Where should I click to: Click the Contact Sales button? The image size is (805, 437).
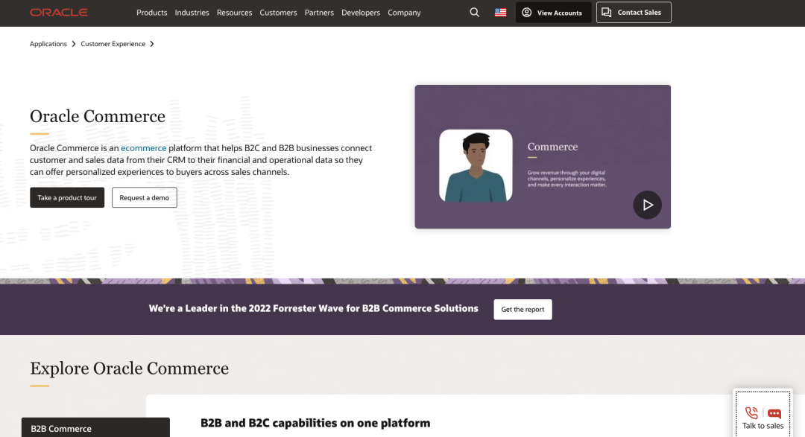tap(634, 13)
